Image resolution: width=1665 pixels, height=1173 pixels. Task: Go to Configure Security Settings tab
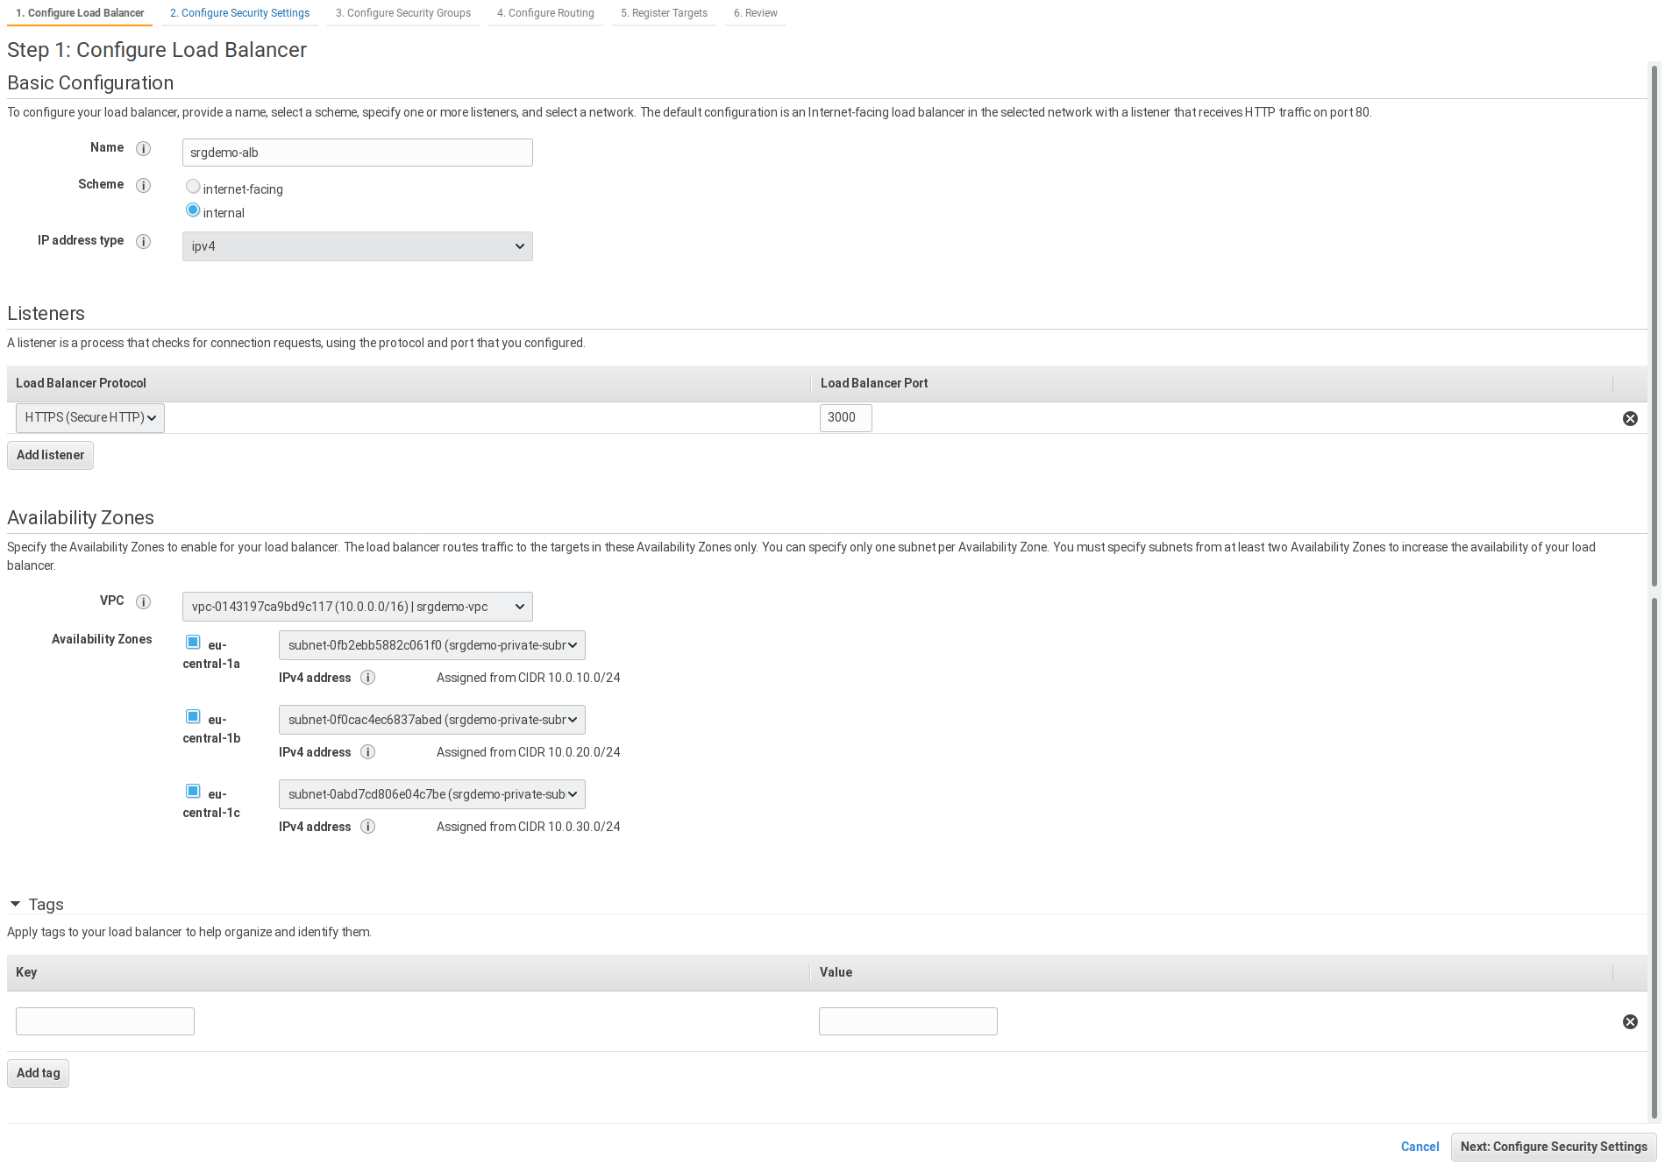(x=239, y=13)
